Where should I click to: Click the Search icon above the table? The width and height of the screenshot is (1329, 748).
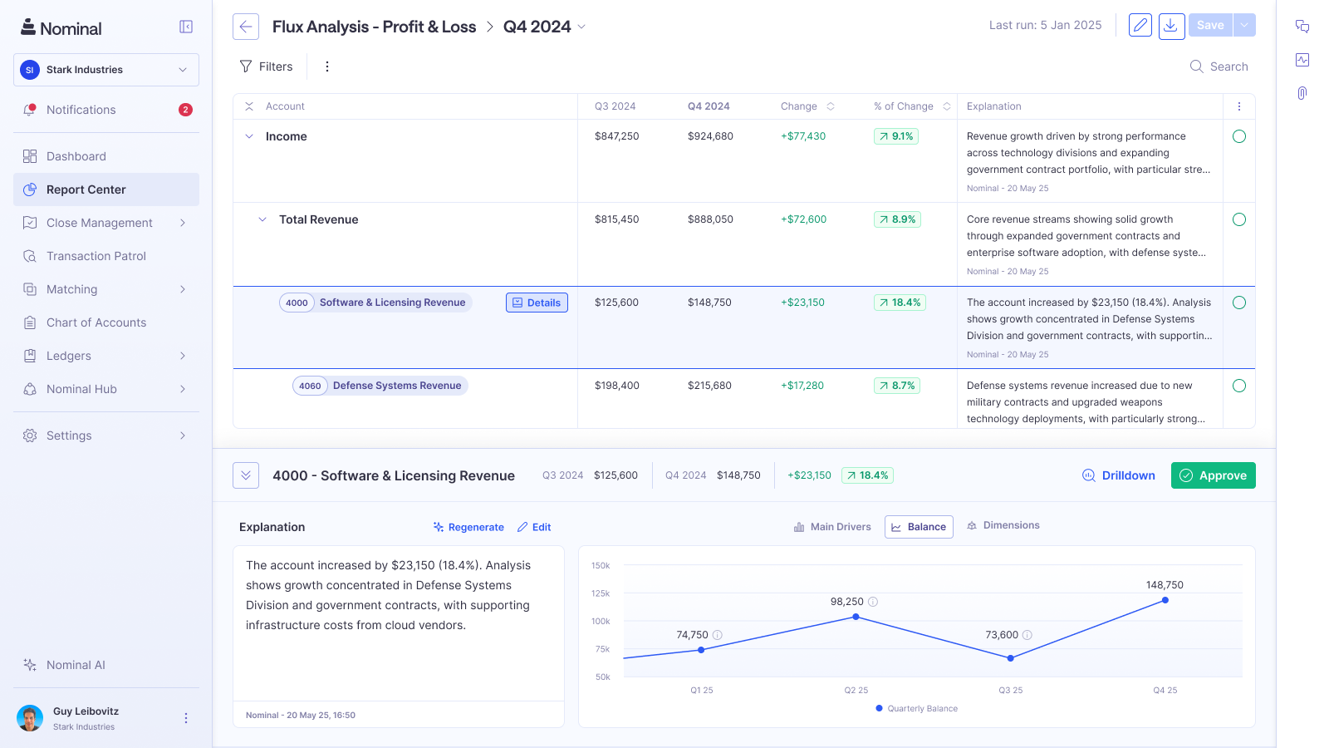[1195, 66]
